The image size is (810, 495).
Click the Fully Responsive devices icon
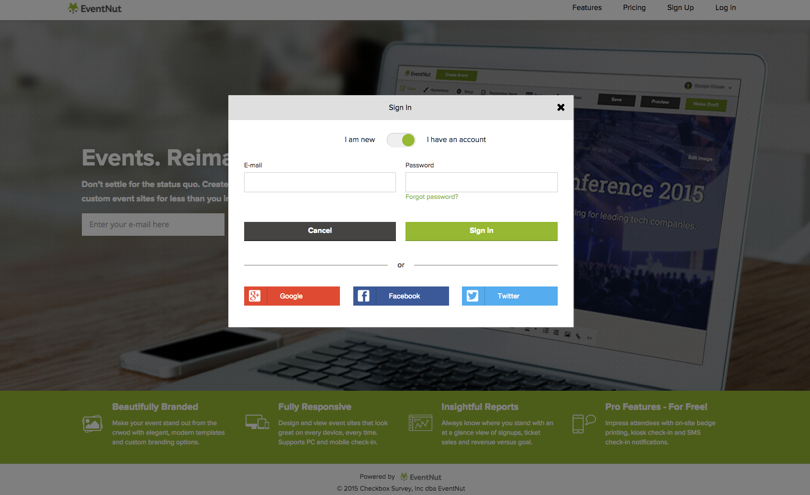(x=257, y=422)
